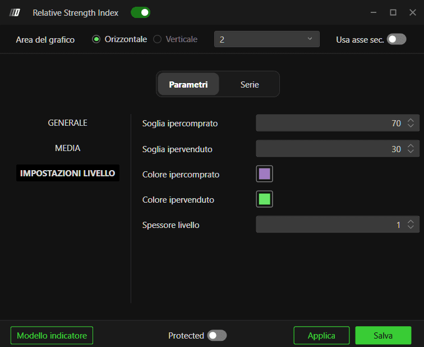Select the IMPOSTAZIONI LIVELLO section
This screenshot has width=424, height=347.
pyautogui.click(x=68, y=173)
